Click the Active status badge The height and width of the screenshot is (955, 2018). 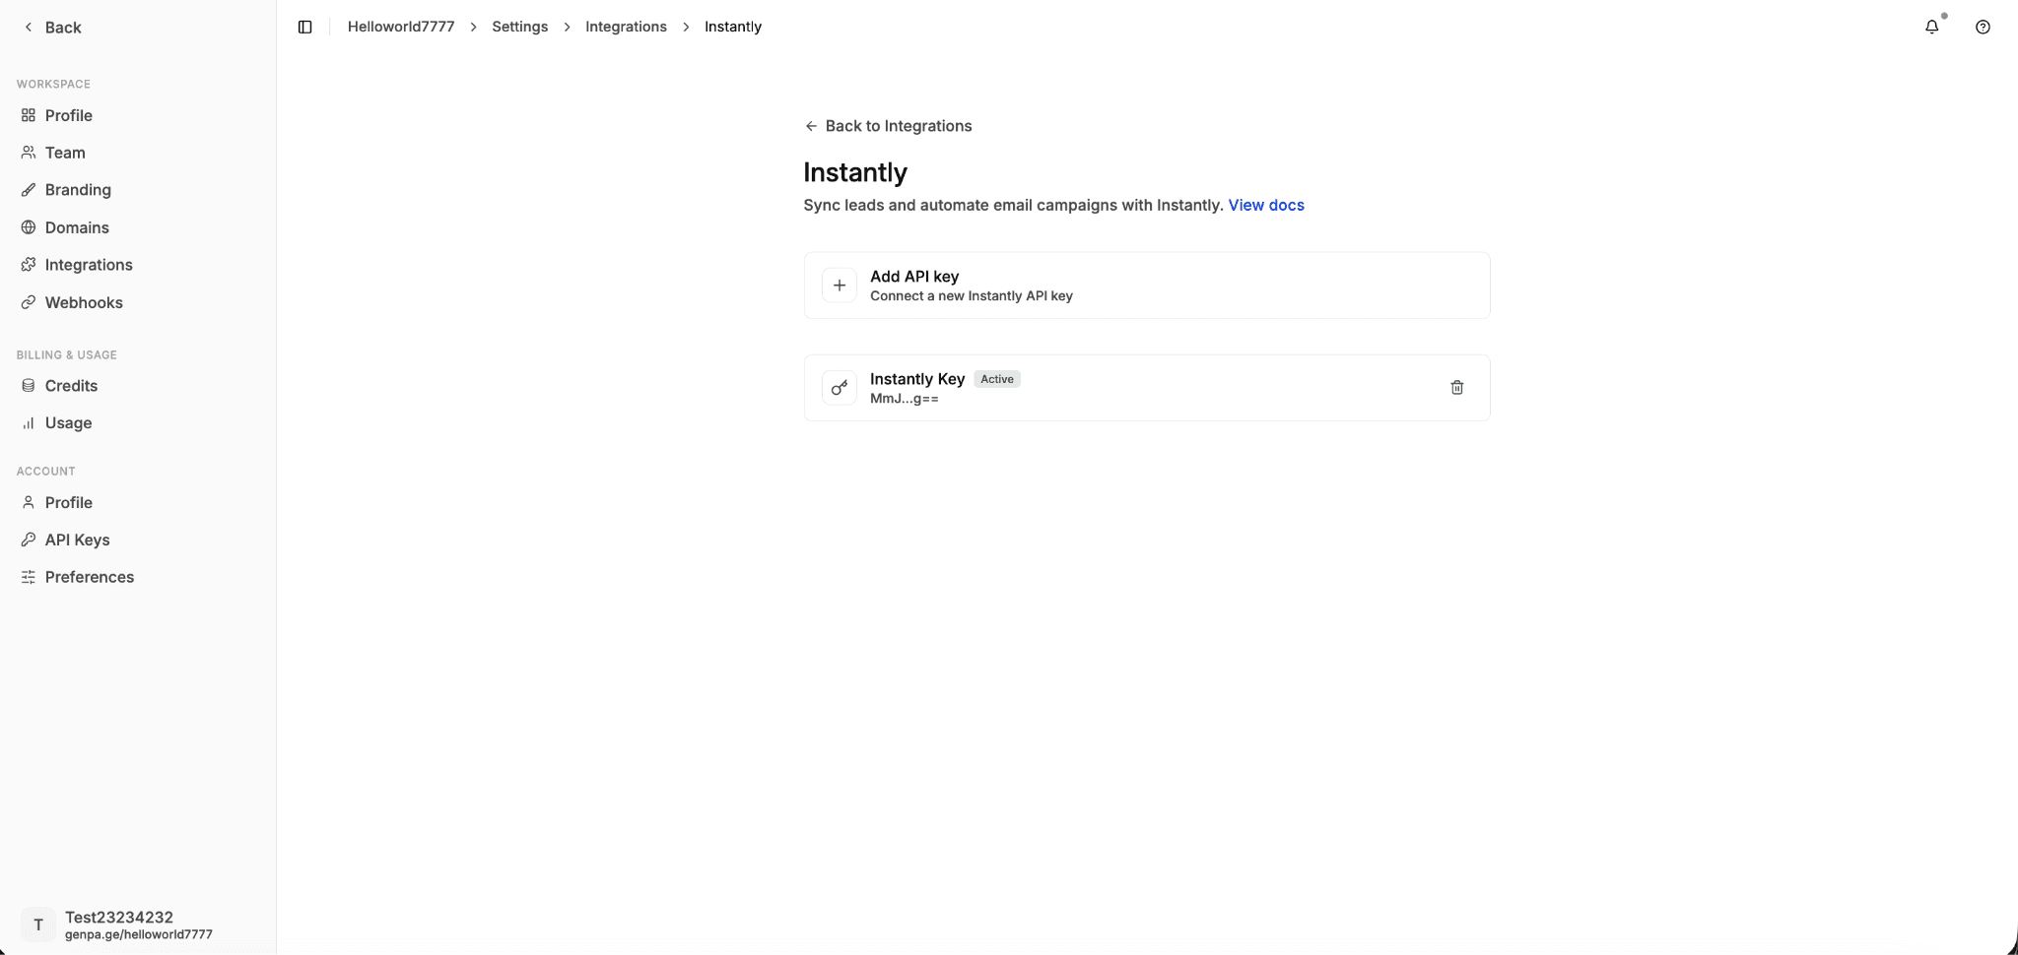pos(997,379)
